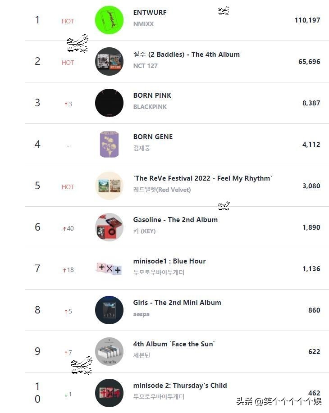Open the 질주 (2 Baddies) album title
This screenshot has height=413, width=329.
tap(186, 54)
